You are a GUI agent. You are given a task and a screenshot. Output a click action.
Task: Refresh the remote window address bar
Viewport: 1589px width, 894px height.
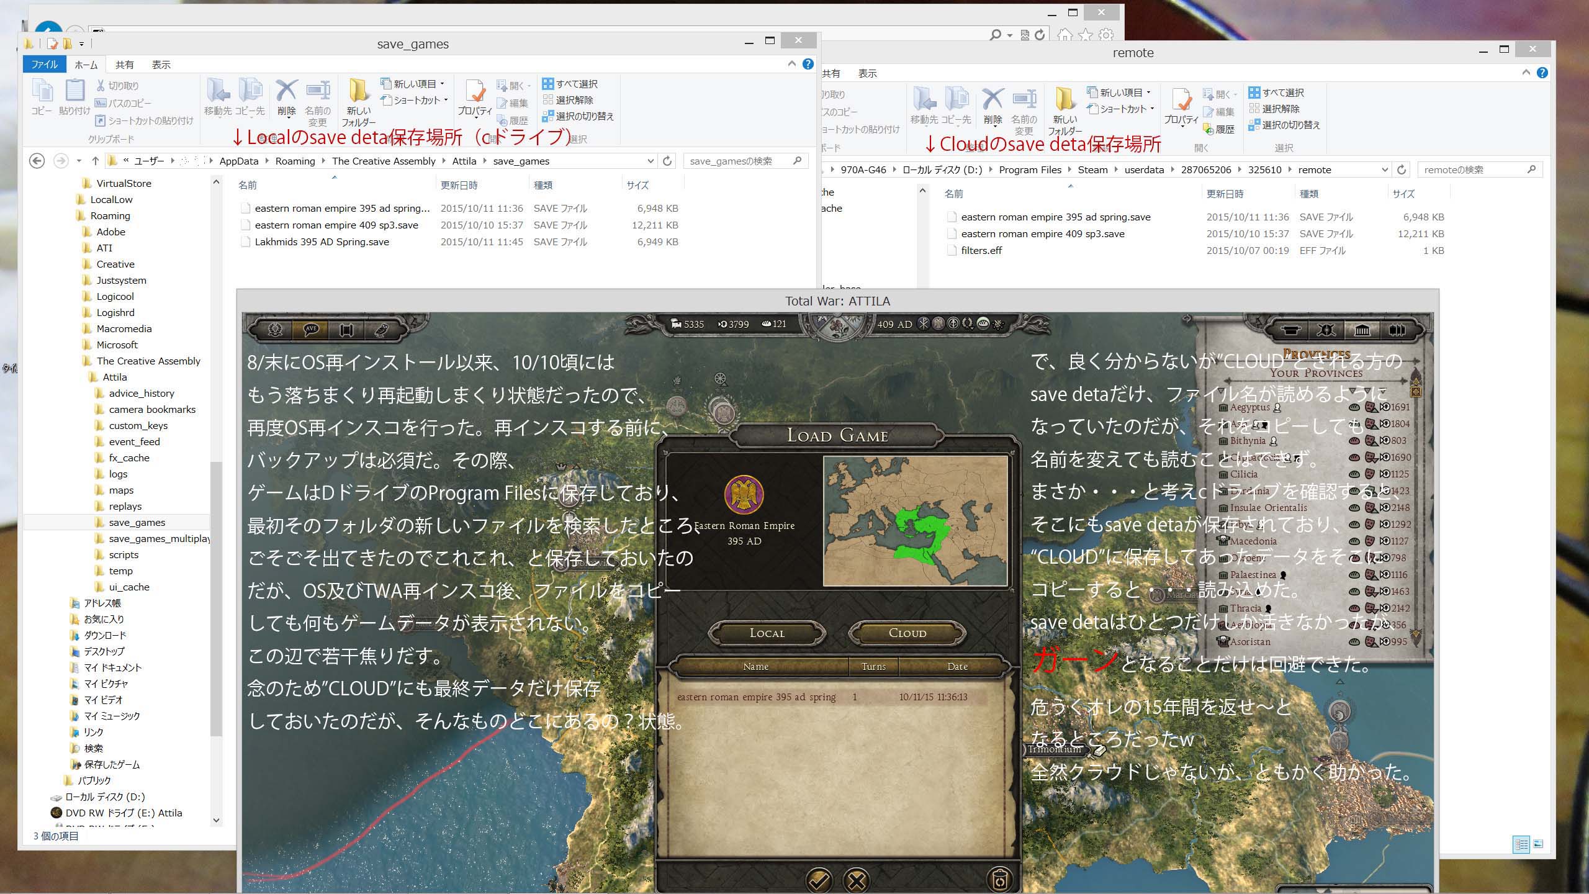tap(1402, 169)
